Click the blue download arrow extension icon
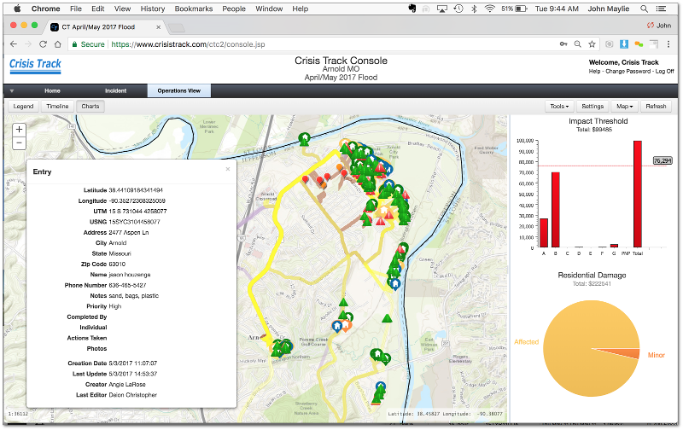Viewport: 683px width, 430px height. [624, 44]
